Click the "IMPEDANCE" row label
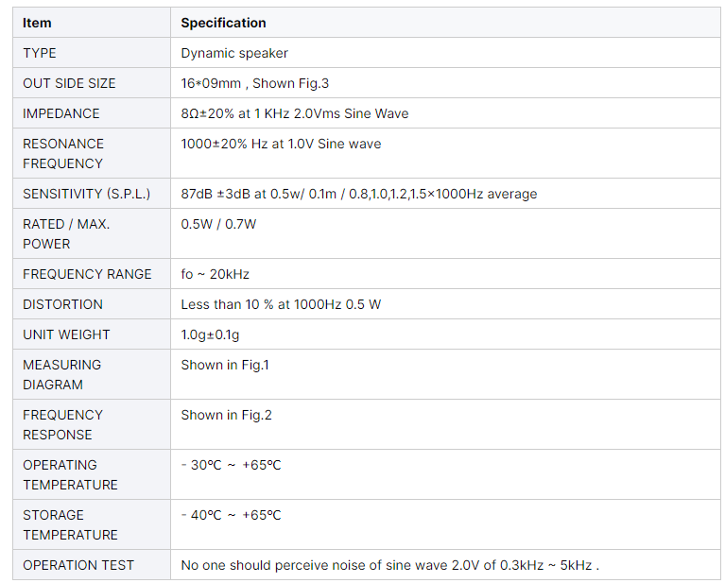Viewport: 725px width, 583px height. click(x=61, y=113)
